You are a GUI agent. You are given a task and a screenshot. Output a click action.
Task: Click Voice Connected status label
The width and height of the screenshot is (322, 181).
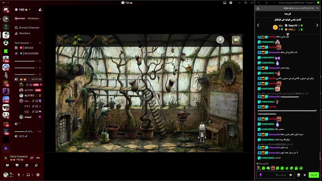pyautogui.click(x=19, y=156)
